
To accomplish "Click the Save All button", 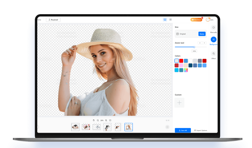I will tap(183, 130).
